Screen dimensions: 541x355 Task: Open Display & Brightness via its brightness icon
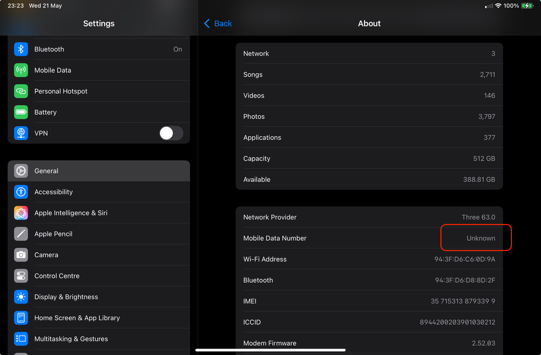(21, 297)
